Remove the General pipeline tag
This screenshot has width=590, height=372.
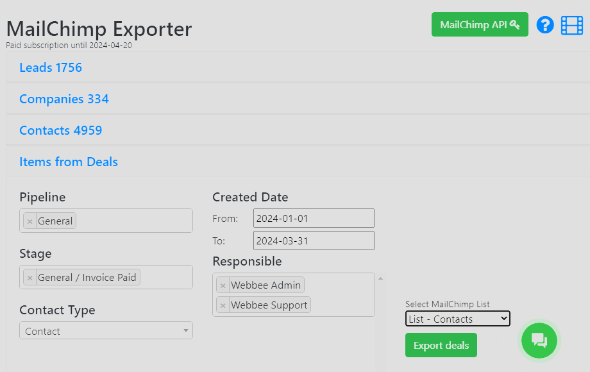pyautogui.click(x=29, y=221)
